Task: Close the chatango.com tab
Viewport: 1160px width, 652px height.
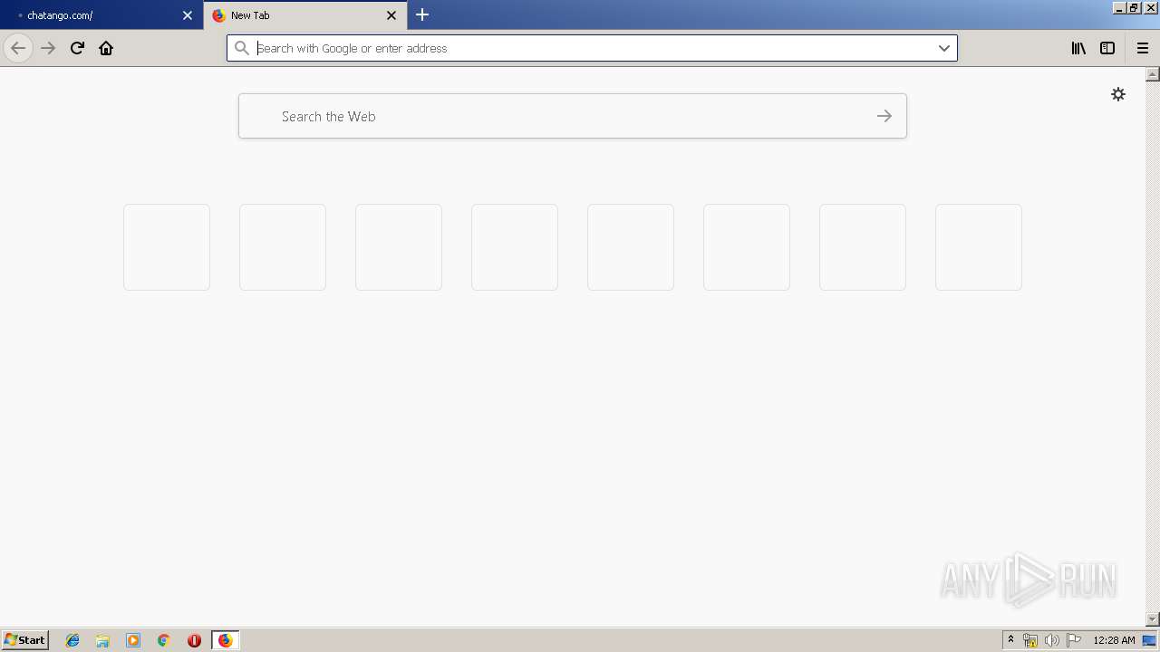Action: [x=188, y=15]
